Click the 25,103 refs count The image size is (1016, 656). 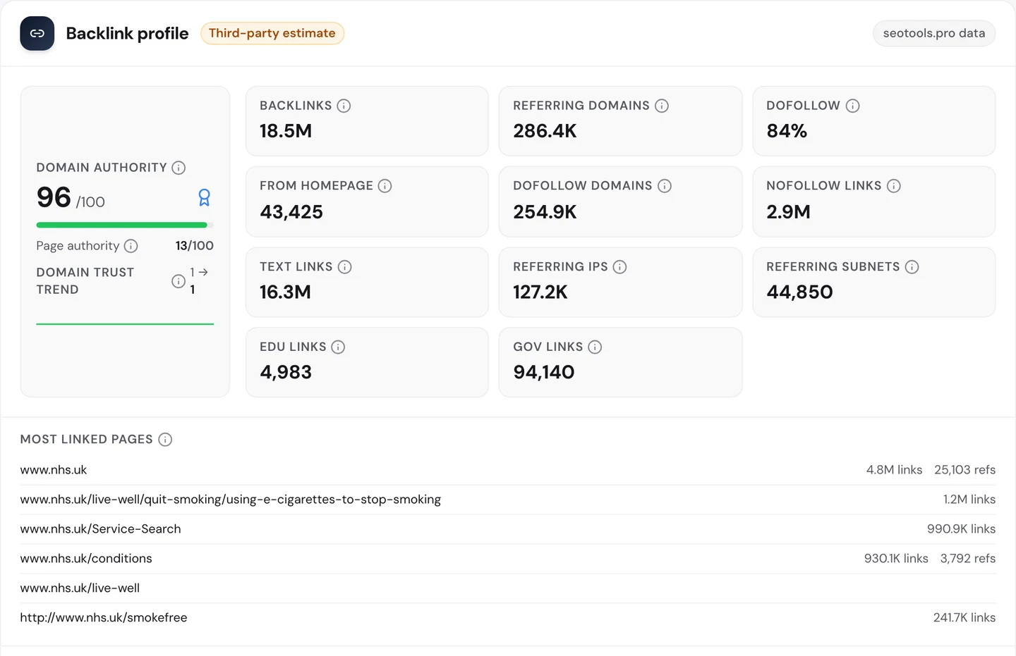point(964,470)
